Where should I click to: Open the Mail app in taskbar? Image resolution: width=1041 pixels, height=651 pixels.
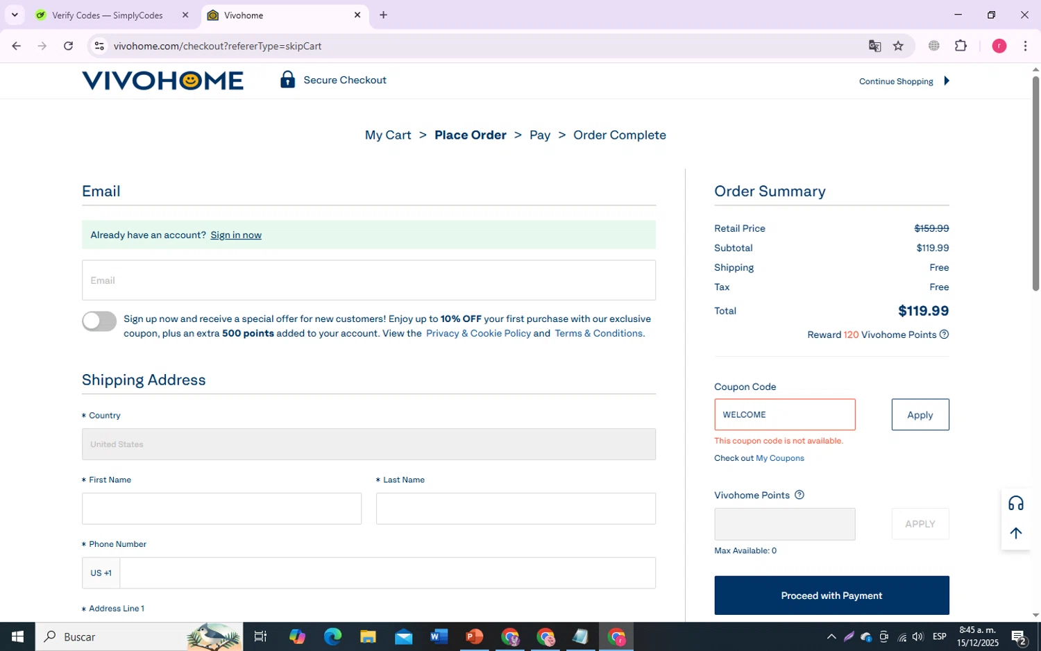pyautogui.click(x=403, y=636)
